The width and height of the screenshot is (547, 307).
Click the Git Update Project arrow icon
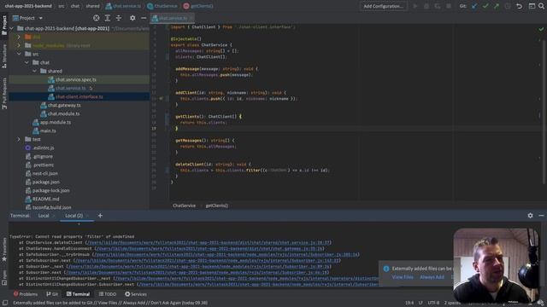coord(474,6)
